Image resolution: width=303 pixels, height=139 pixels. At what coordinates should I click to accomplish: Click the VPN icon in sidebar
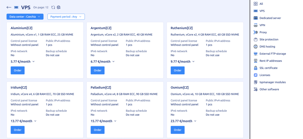[x=256, y=25]
